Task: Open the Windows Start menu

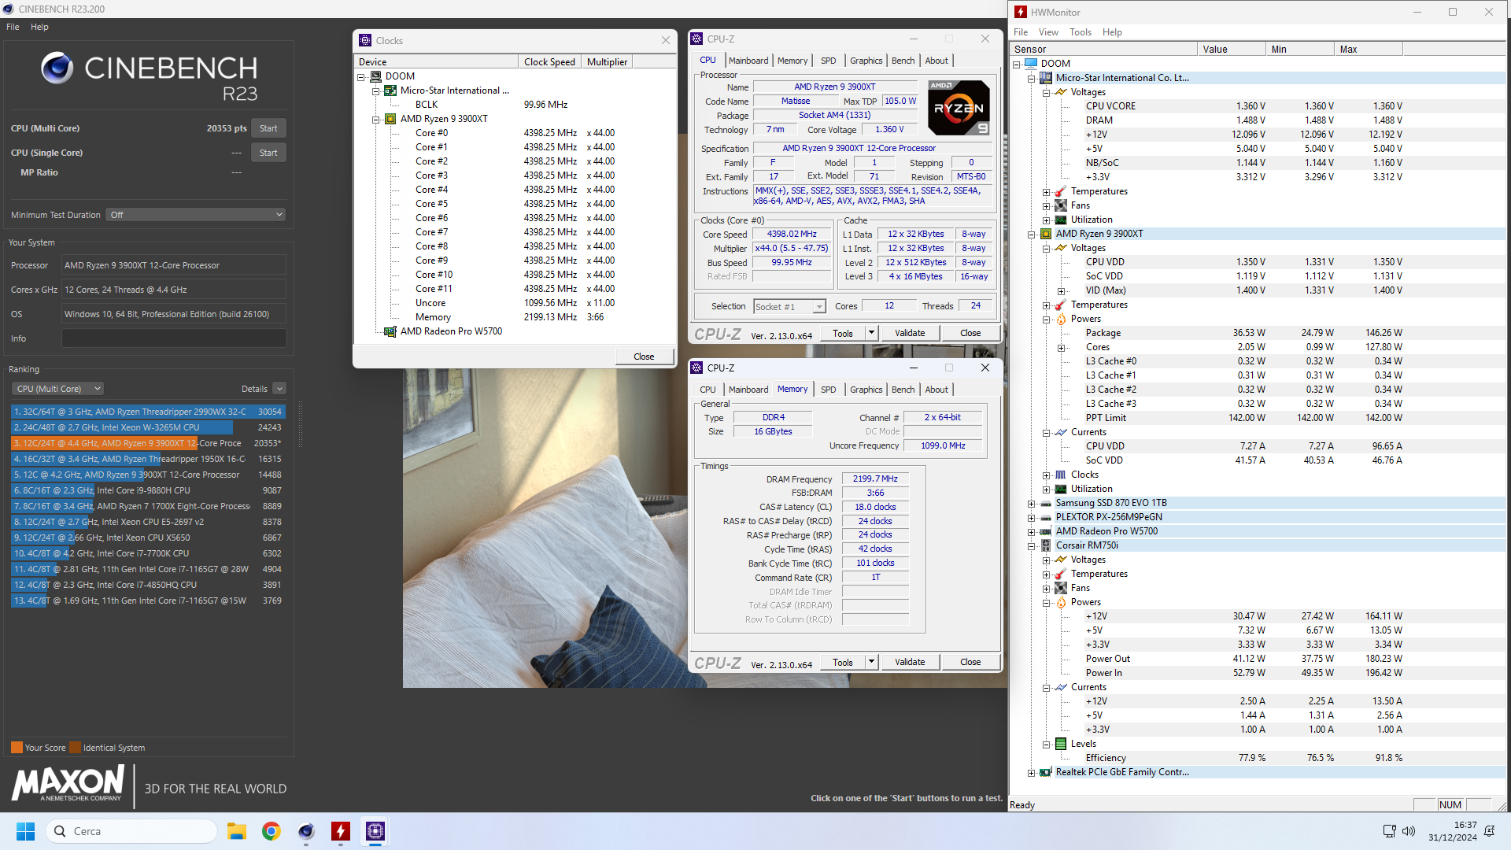Action: pos(26,831)
